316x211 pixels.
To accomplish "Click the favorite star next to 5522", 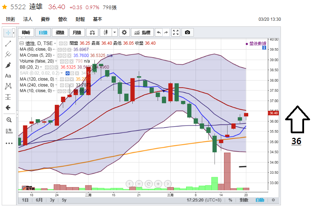I will click(5, 7).
